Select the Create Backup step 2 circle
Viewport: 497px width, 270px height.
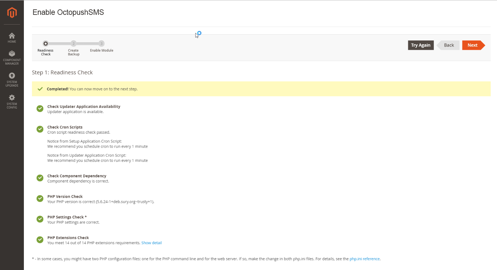click(x=74, y=44)
